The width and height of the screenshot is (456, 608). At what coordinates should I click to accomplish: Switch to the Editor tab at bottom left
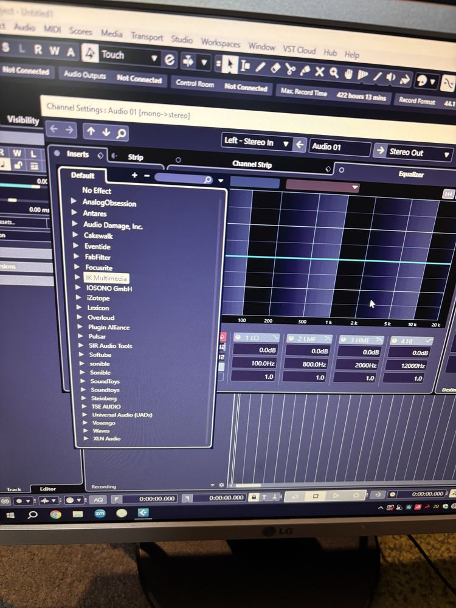click(x=47, y=489)
